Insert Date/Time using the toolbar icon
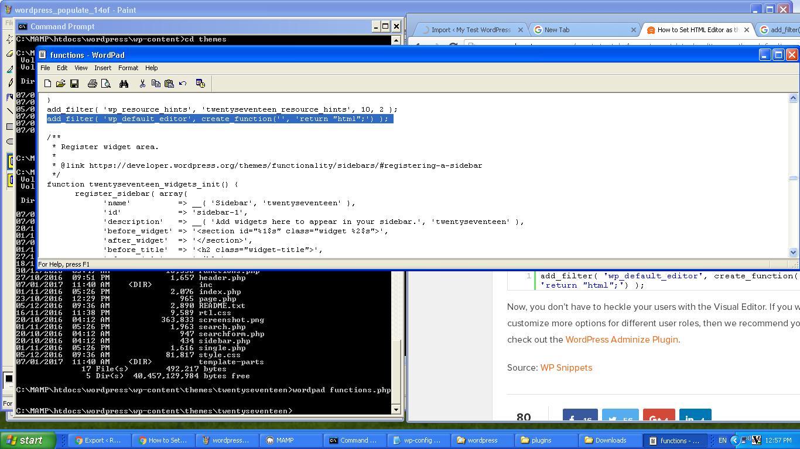Screen dimensions: 800x449 coord(200,84)
